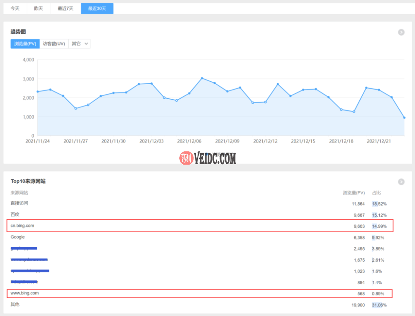Click the peak data point near 2021/12/06
Screen dimensions: 415x316
pyautogui.click(x=202, y=78)
